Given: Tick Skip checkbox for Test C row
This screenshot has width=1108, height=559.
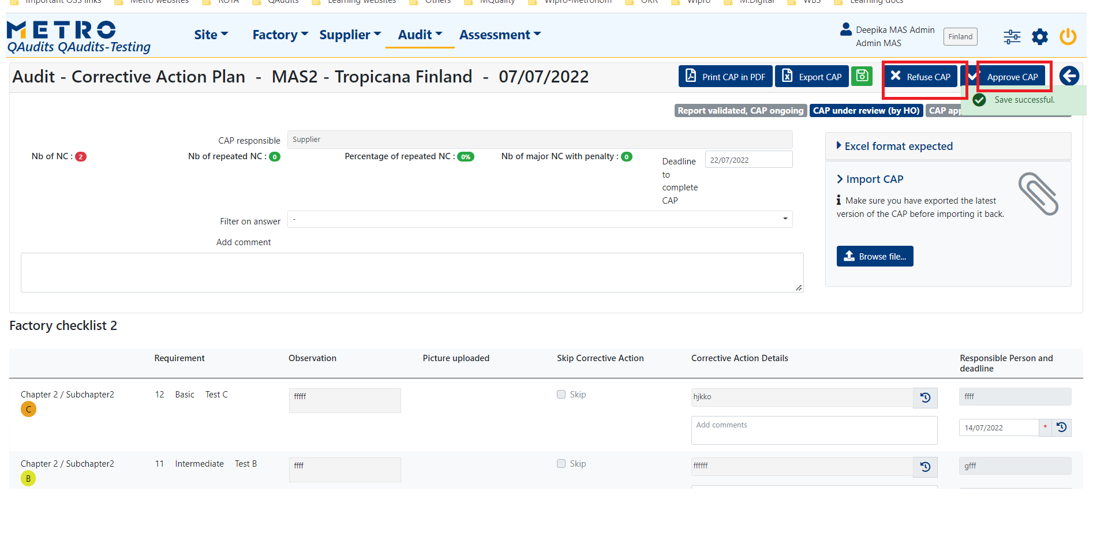Looking at the screenshot, I should pos(561,395).
